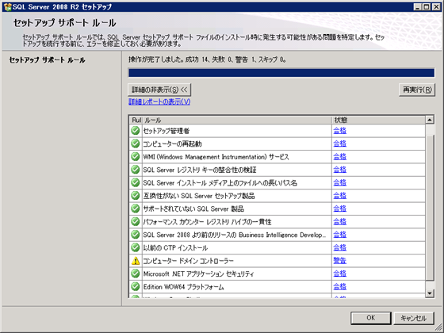444x333 pixels.
Task: Click green check icon for WMI service row
Action: tap(136, 157)
